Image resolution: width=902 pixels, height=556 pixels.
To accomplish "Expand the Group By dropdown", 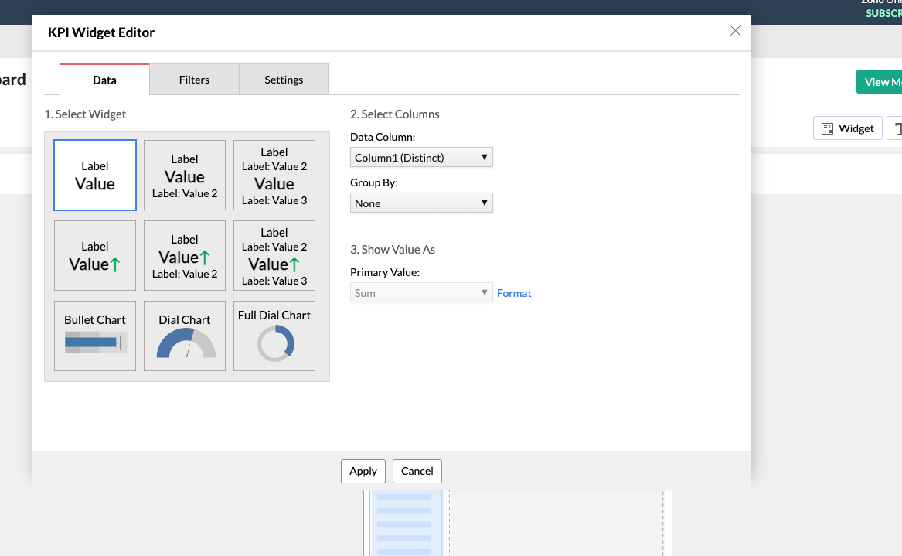I will coord(421,203).
